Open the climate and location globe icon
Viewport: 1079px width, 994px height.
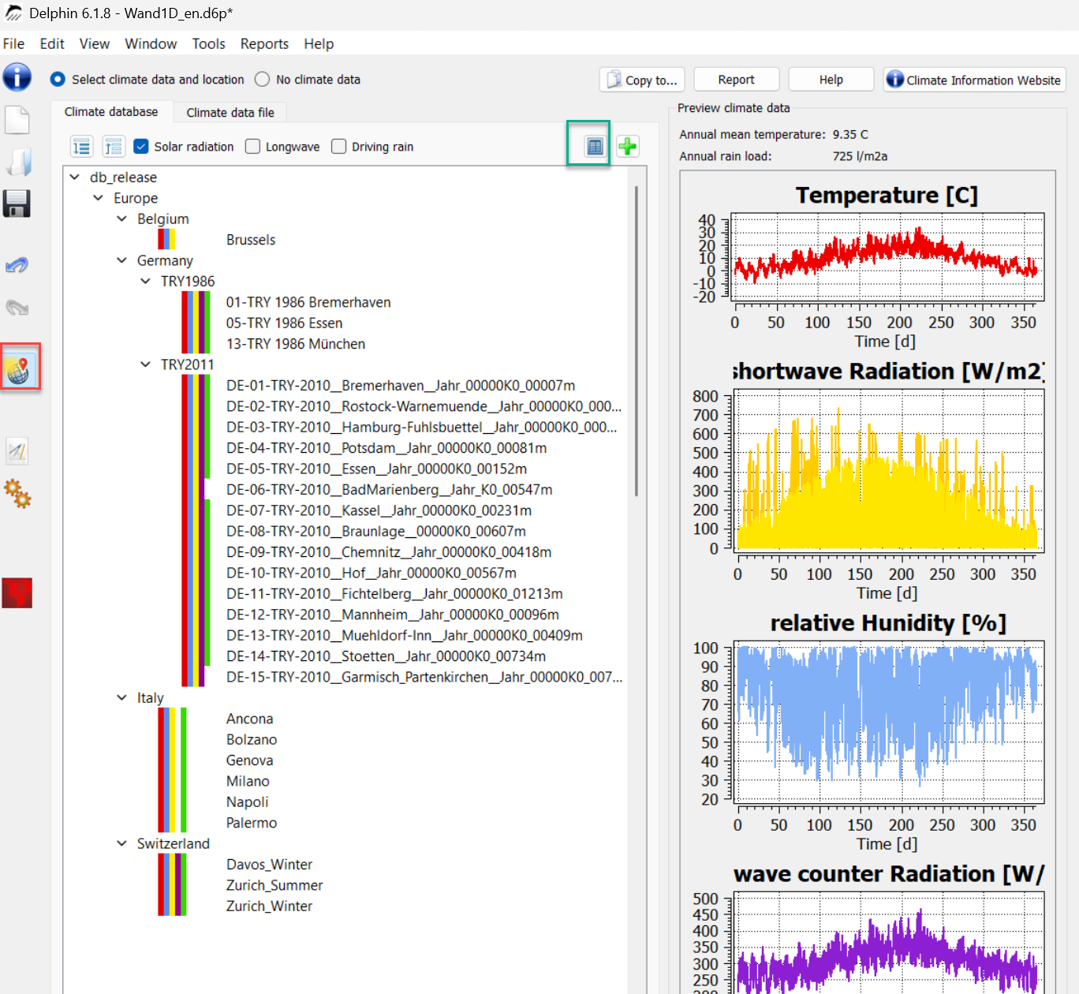point(18,369)
